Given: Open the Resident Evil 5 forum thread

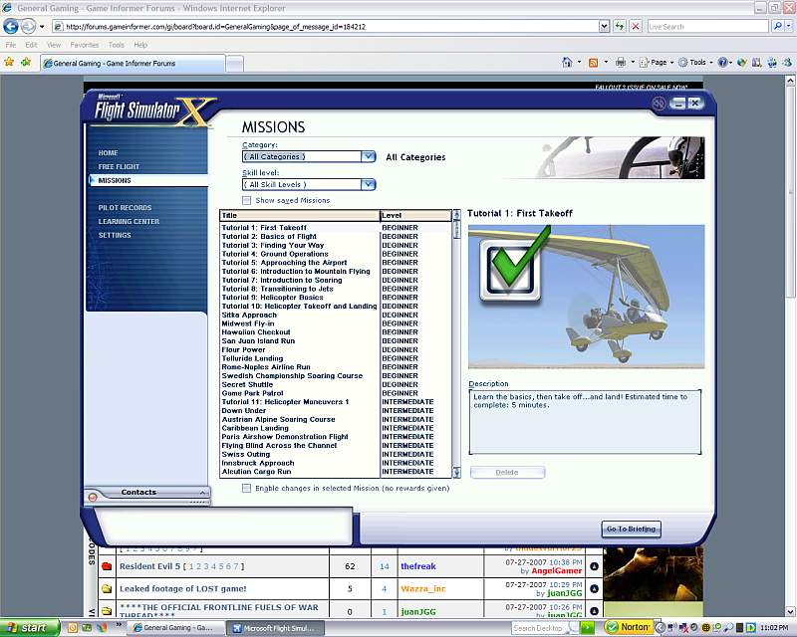Looking at the screenshot, I should click(153, 566).
